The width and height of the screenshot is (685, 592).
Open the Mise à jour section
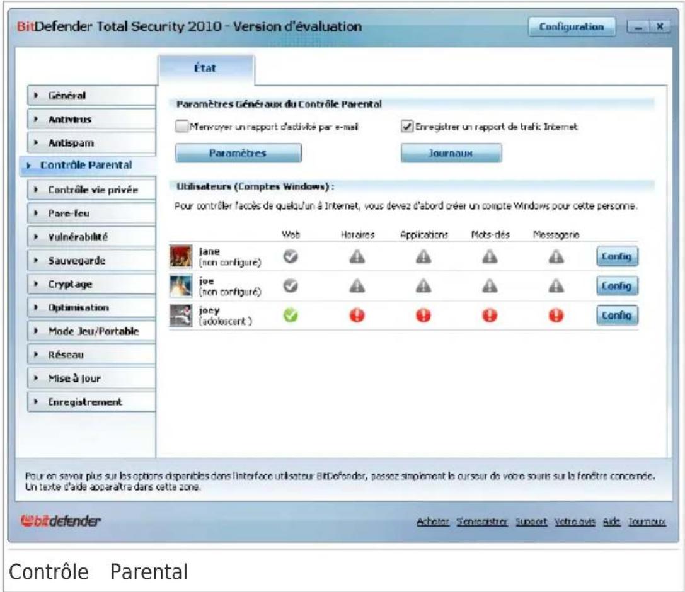91,378
